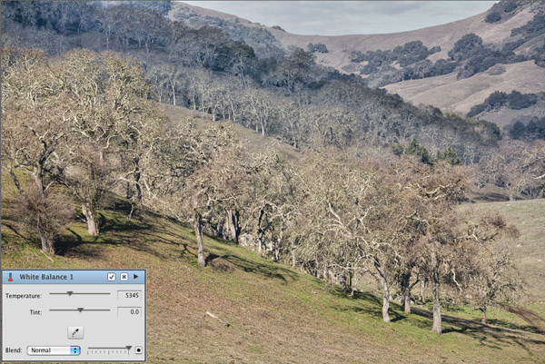Click the mask dot button beside opacity slider
Screen dimensions: 545x364
(x=138, y=350)
